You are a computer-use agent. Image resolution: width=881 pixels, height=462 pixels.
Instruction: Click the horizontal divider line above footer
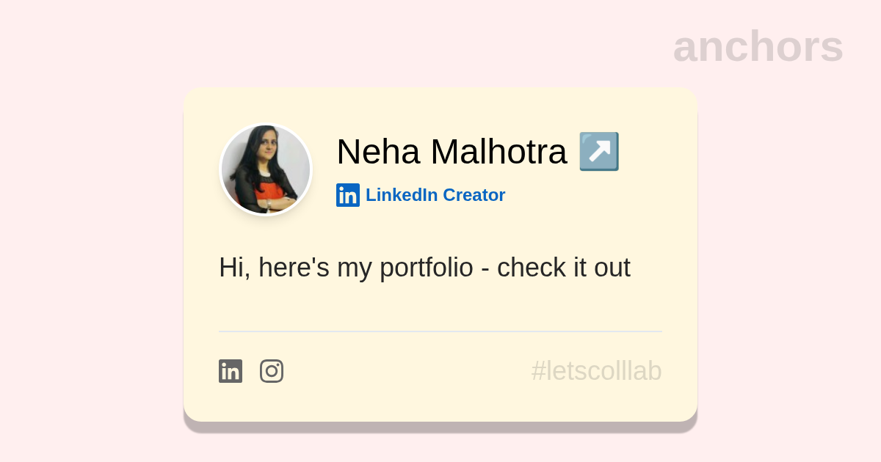click(x=440, y=331)
